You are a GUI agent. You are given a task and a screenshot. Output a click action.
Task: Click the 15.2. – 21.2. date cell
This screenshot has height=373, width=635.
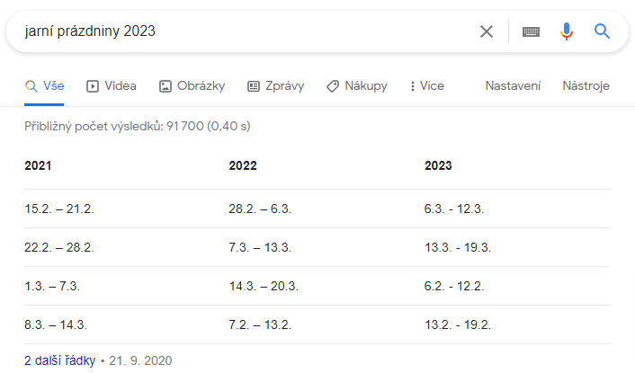(x=58, y=209)
